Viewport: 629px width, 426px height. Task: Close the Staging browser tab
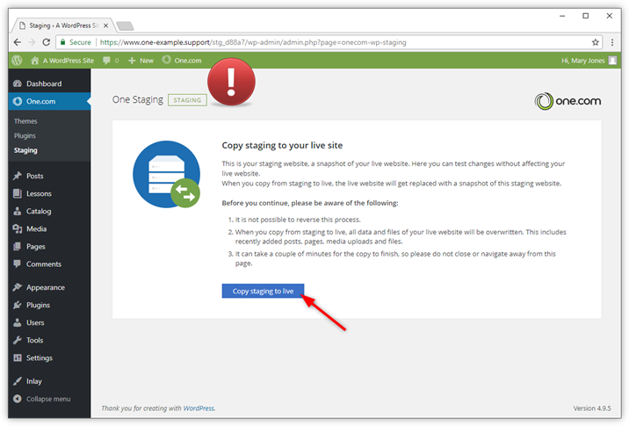pos(105,25)
